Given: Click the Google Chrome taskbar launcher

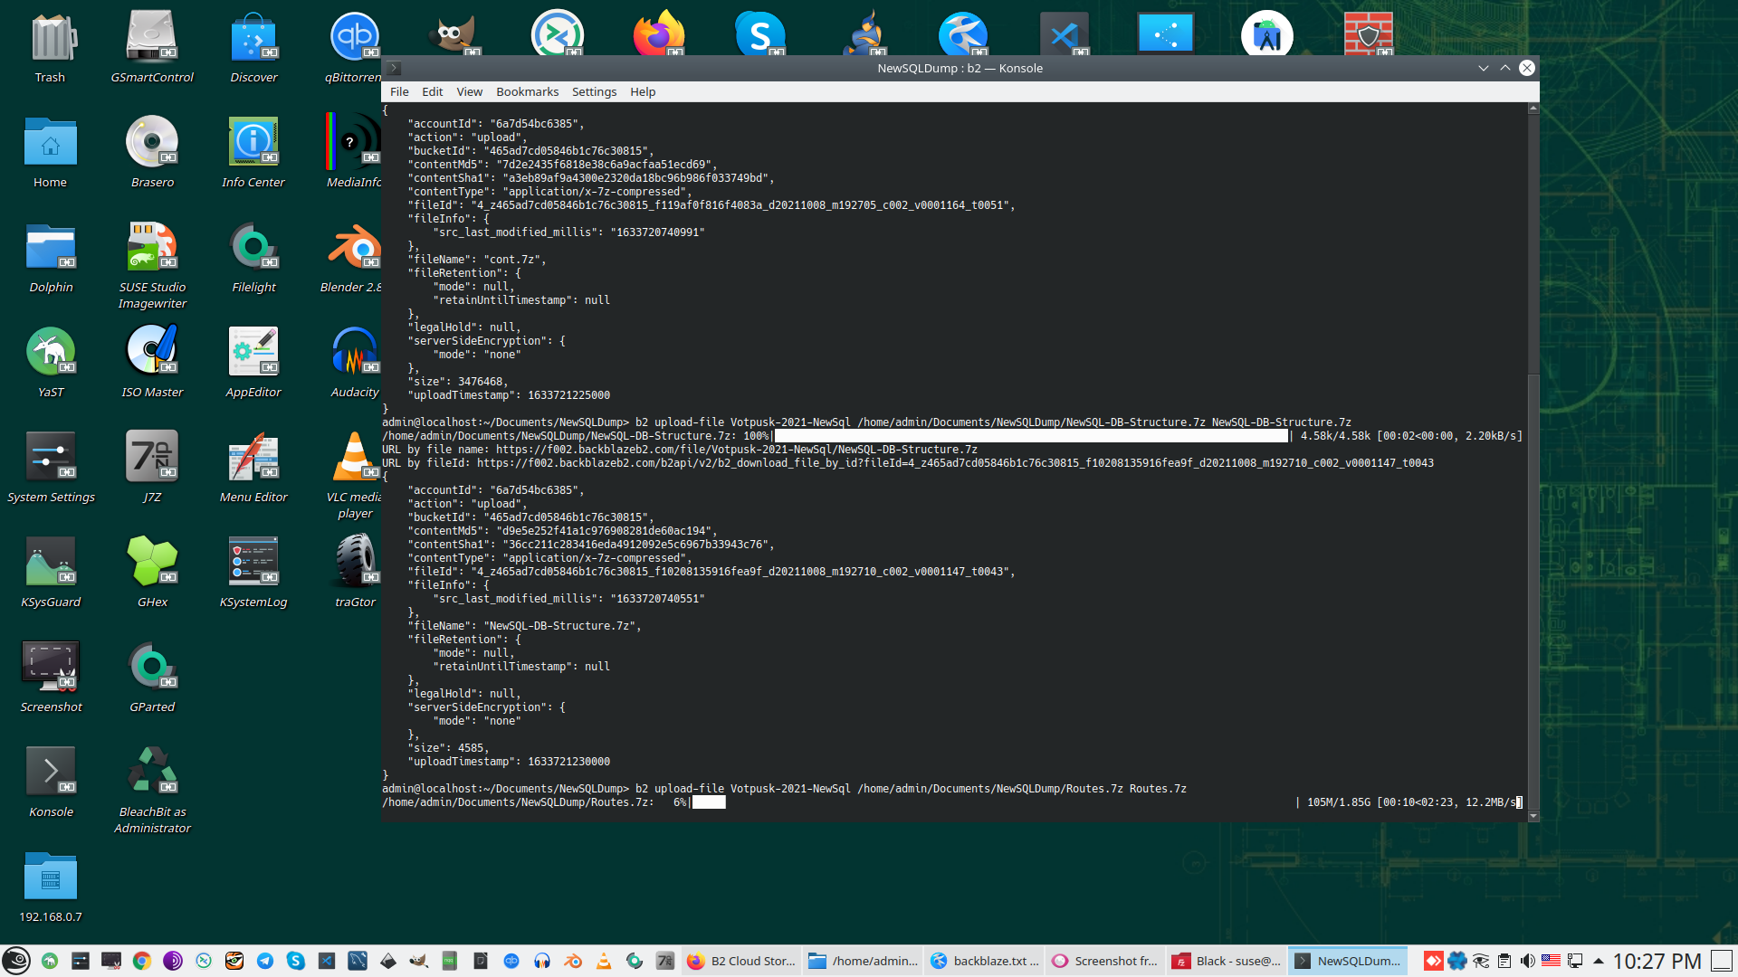Looking at the screenshot, I should click(x=142, y=961).
